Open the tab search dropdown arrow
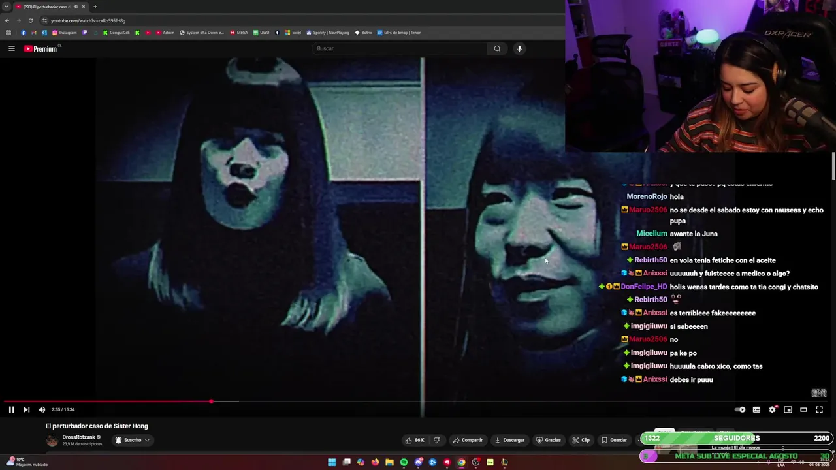Viewport: 836px width, 470px height. point(6,7)
